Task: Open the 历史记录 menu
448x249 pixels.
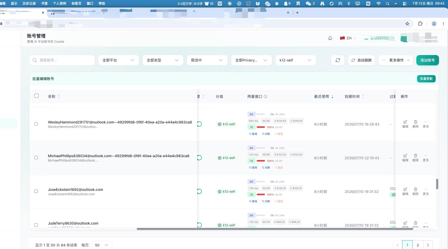Action: click(29, 4)
